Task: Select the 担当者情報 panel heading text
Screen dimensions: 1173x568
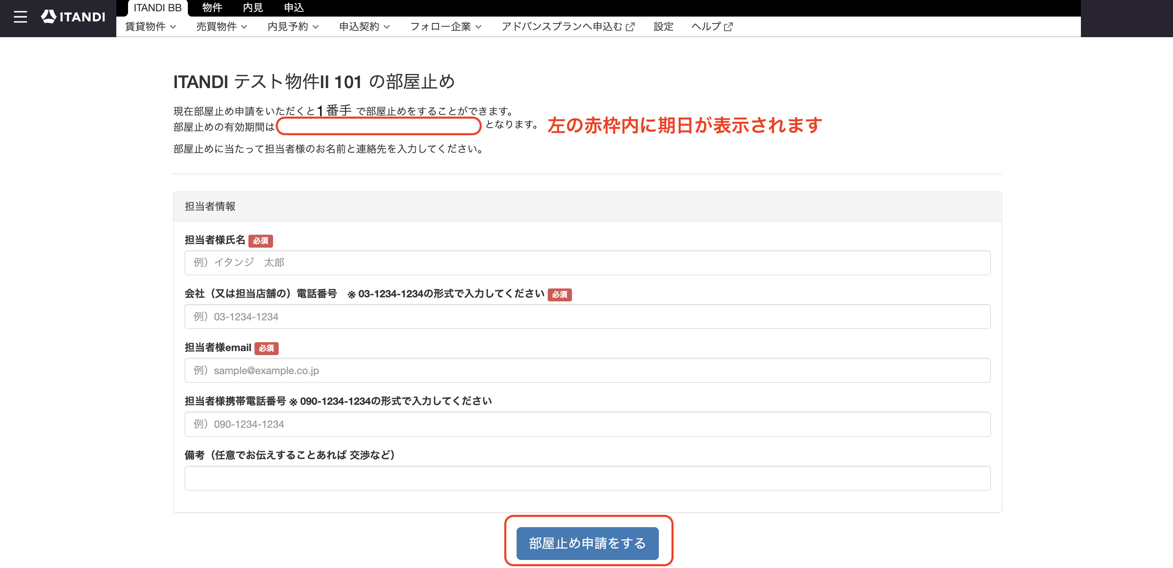Action: 210,206
